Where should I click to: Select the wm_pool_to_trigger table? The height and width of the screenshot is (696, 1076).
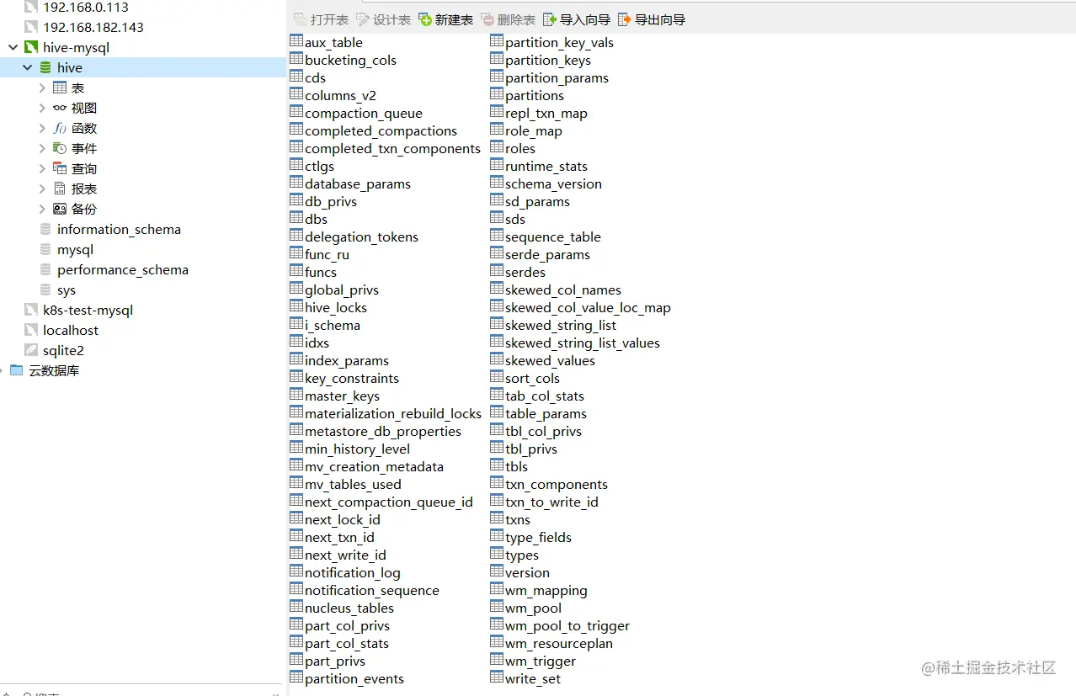click(x=567, y=625)
